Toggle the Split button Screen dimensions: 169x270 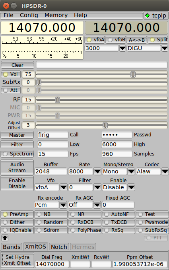coord(158,40)
